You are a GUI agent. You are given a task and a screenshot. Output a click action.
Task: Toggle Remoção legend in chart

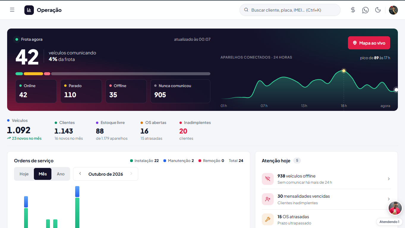click(x=211, y=161)
